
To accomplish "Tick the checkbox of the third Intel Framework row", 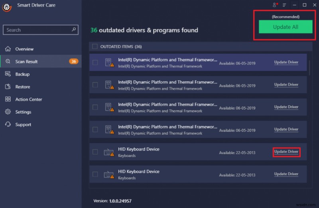I will click(95, 107).
